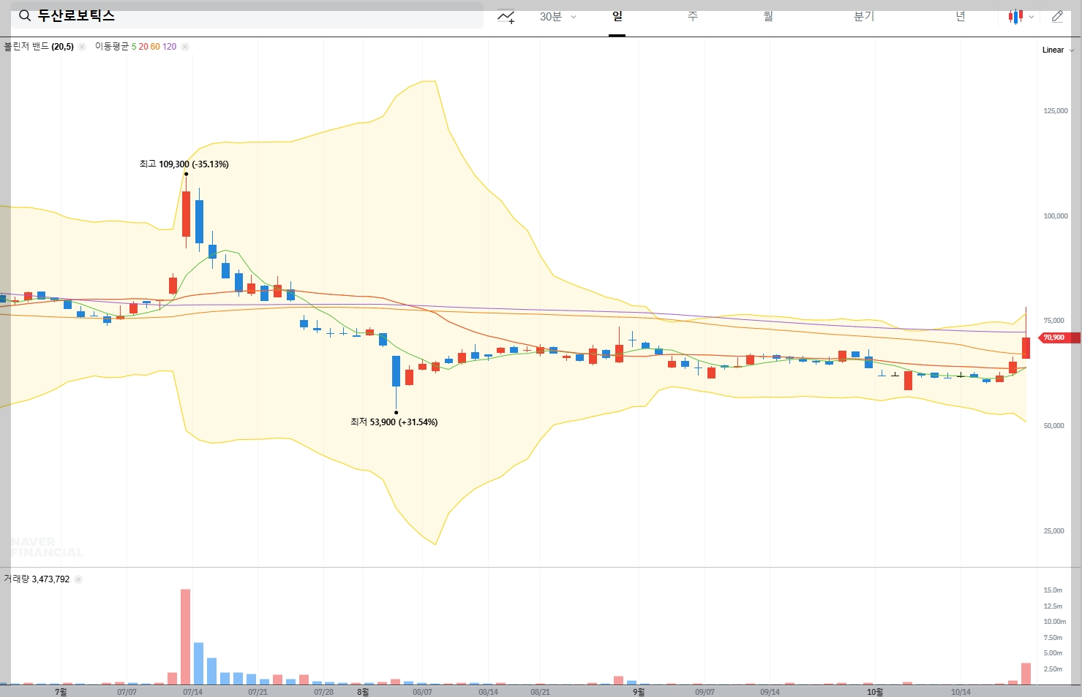Click the search magnifier icon

tap(25, 15)
